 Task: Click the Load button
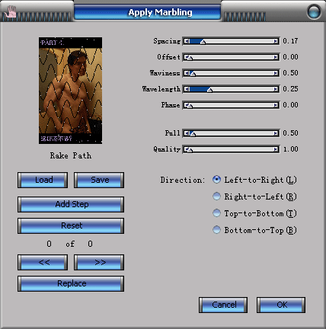(43, 180)
